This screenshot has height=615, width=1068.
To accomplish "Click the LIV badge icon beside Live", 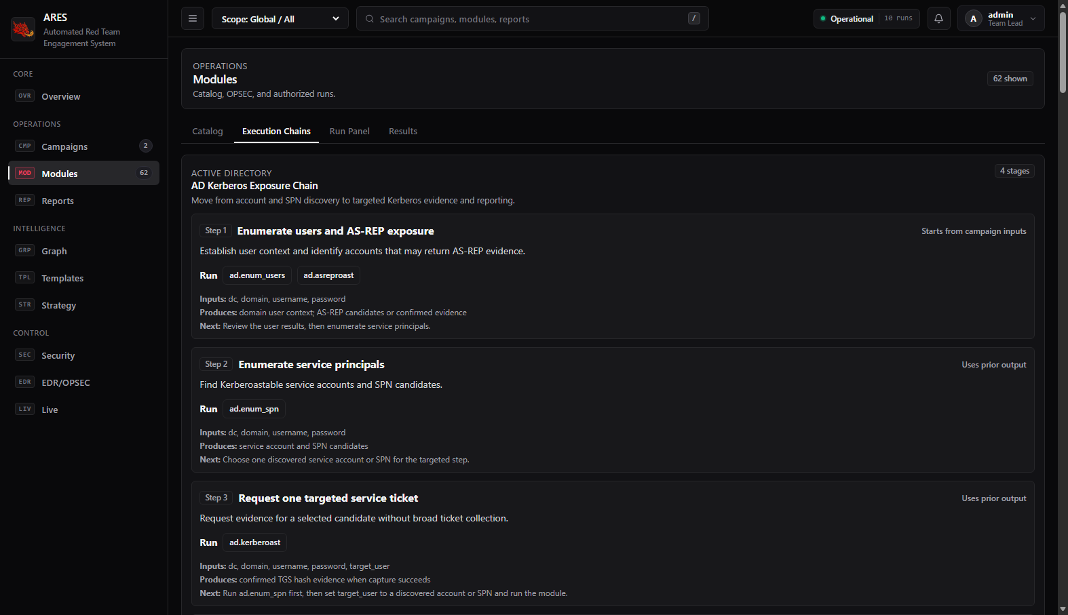I will [25, 409].
